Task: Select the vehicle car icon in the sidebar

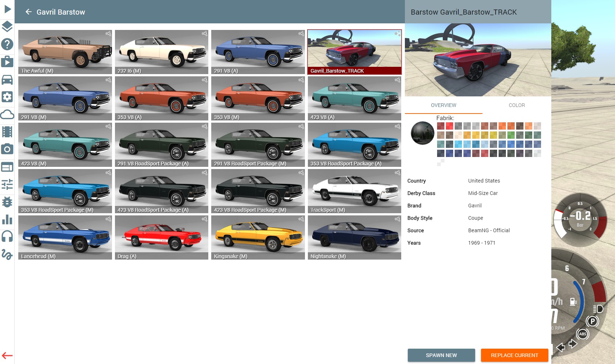Action: click(7, 79)
